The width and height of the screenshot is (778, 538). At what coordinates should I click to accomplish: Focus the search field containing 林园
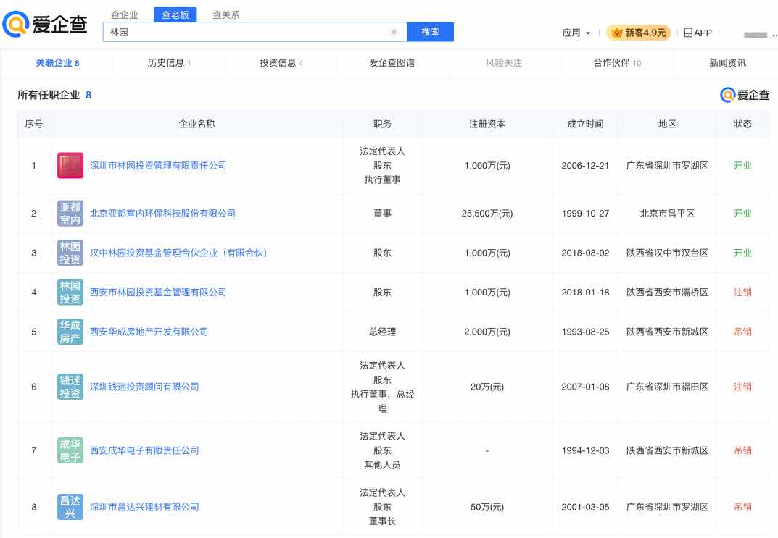(x=254, y=32)
